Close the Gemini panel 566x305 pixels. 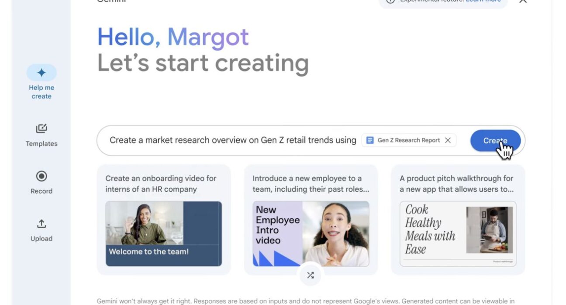tap(523, 1)
